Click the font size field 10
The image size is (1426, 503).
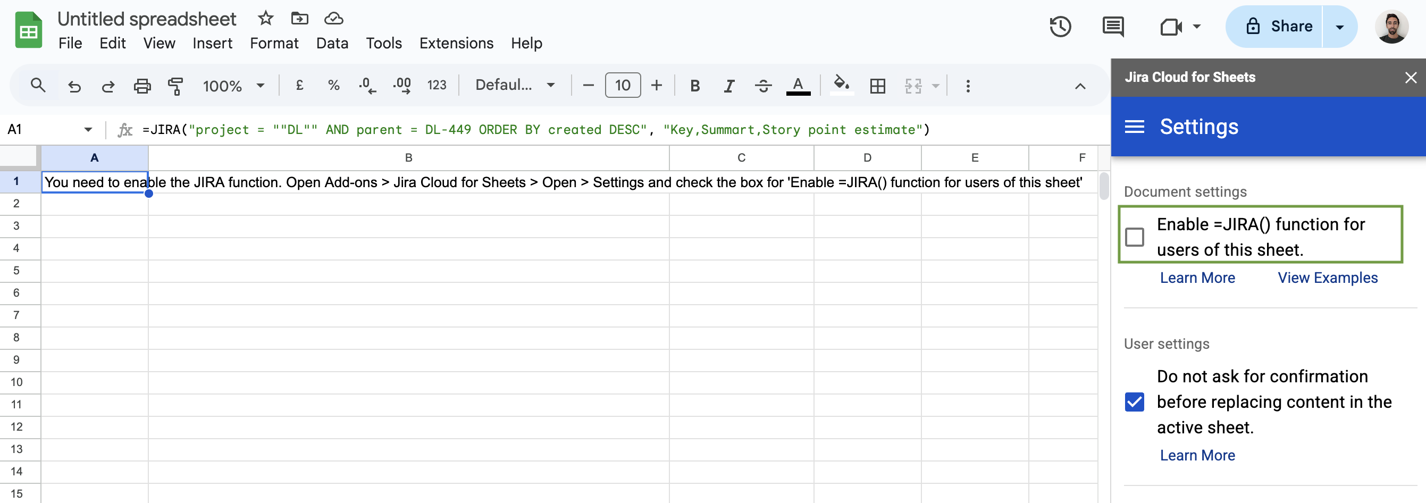click(x=623, y=85)
